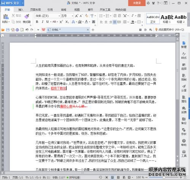Open the WPS 文字 application menu arrow
This screenshot has width=190, height=180.
23,3
